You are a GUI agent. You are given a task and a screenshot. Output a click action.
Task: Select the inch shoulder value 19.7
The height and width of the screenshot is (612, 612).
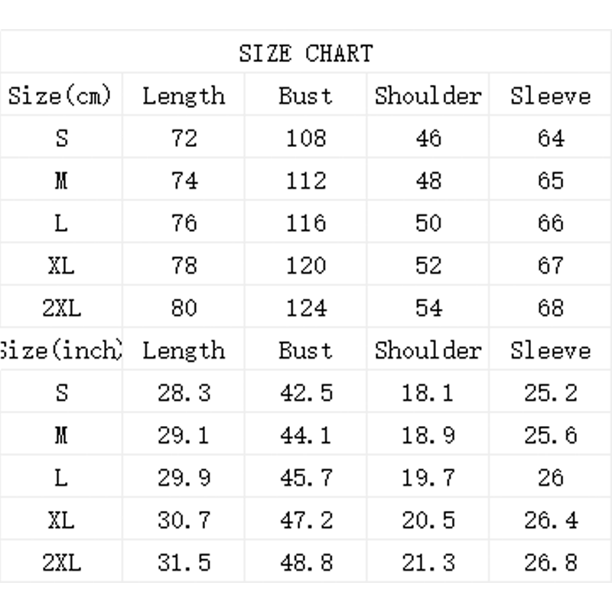coord(428,478)
